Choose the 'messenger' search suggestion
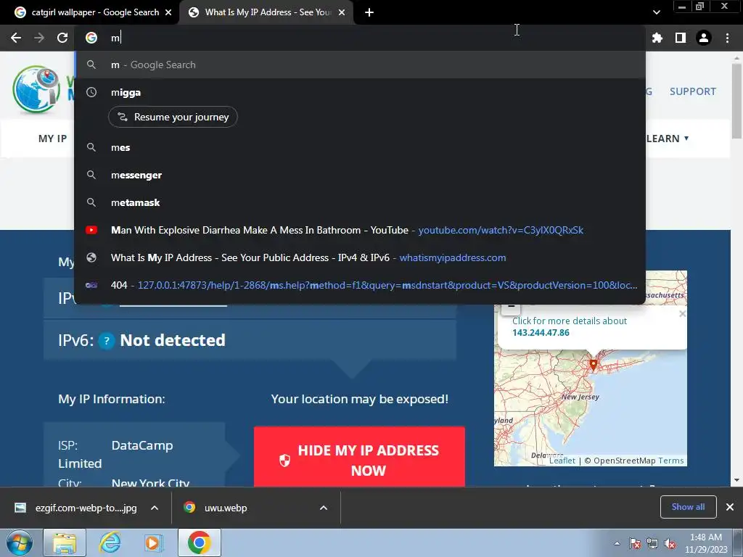Image resolution: width=743 pixels, height=557 pixels. 360,175
